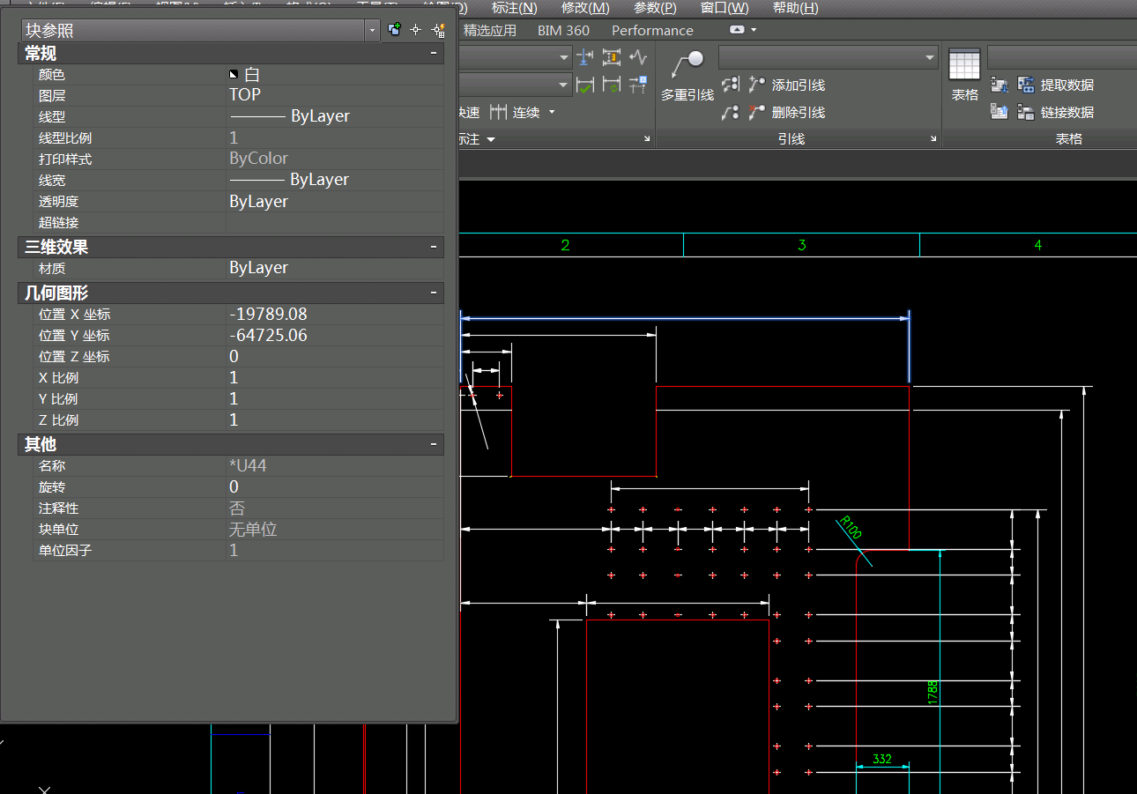Image resolution: width=1137 pixels, height=794 pixels.
Task: Click column header 3 in the drawing
Action: tap(801, 245)
